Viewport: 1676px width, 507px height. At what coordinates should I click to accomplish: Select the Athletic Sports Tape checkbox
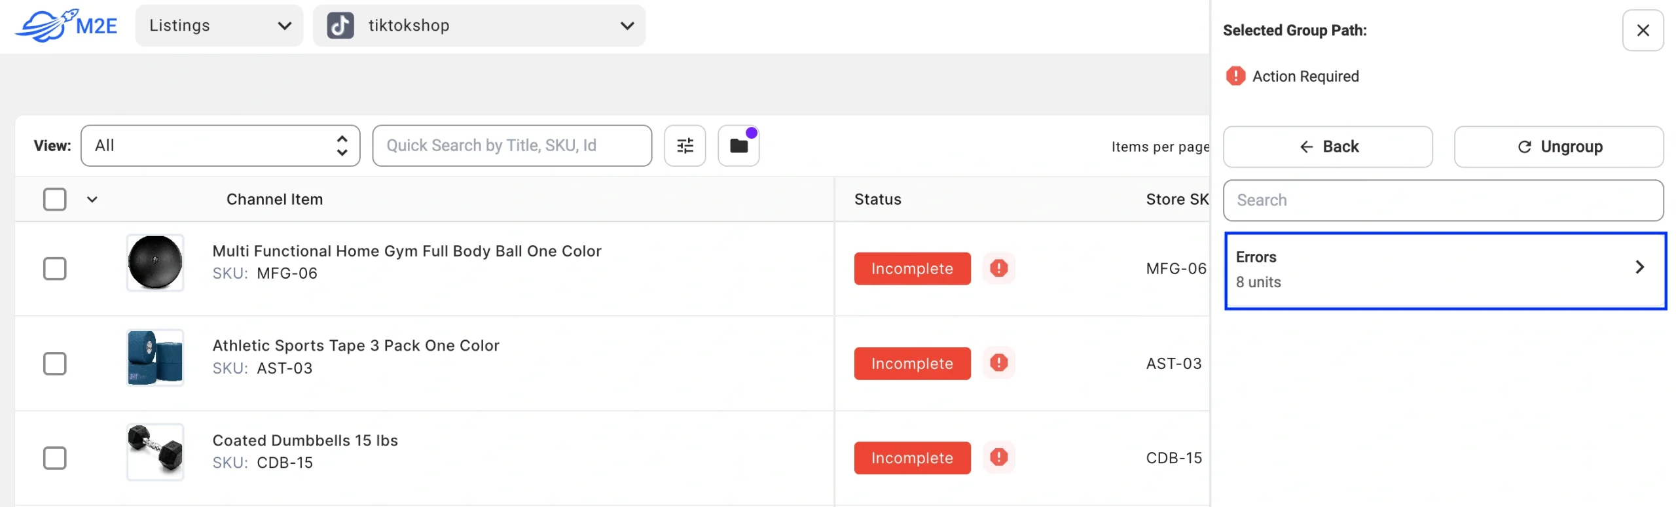coord(55,363)
